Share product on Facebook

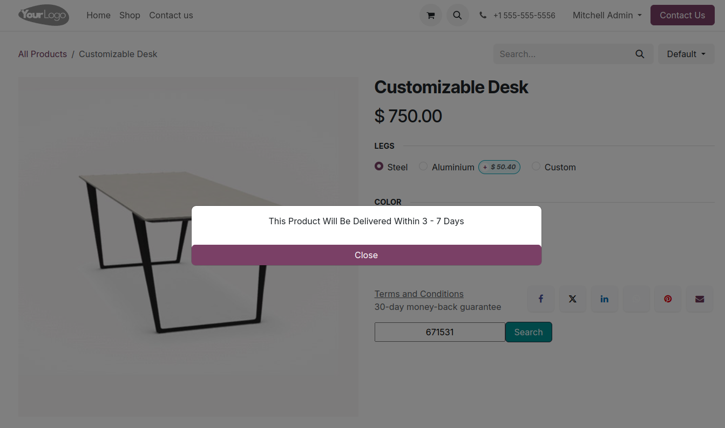tap(541, 299)
